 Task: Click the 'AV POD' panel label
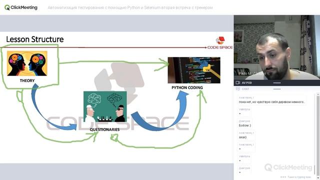click(x=246, y=83)
